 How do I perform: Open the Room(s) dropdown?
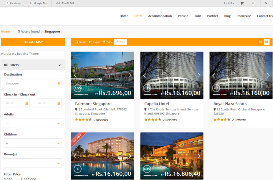click(33, 163)
